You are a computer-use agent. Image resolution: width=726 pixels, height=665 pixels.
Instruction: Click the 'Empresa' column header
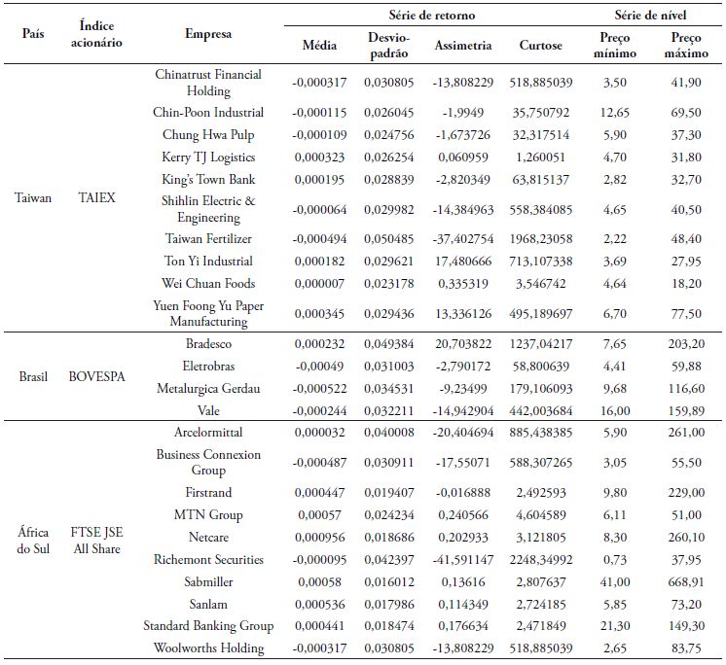(x=208, y=33)
